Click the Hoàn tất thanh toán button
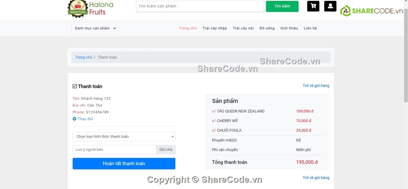Screen dimensions: 408x189 (x=124, y=164)
